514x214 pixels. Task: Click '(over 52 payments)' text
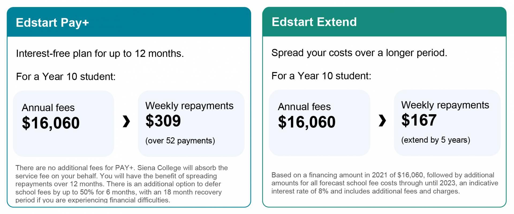point(180,141)
